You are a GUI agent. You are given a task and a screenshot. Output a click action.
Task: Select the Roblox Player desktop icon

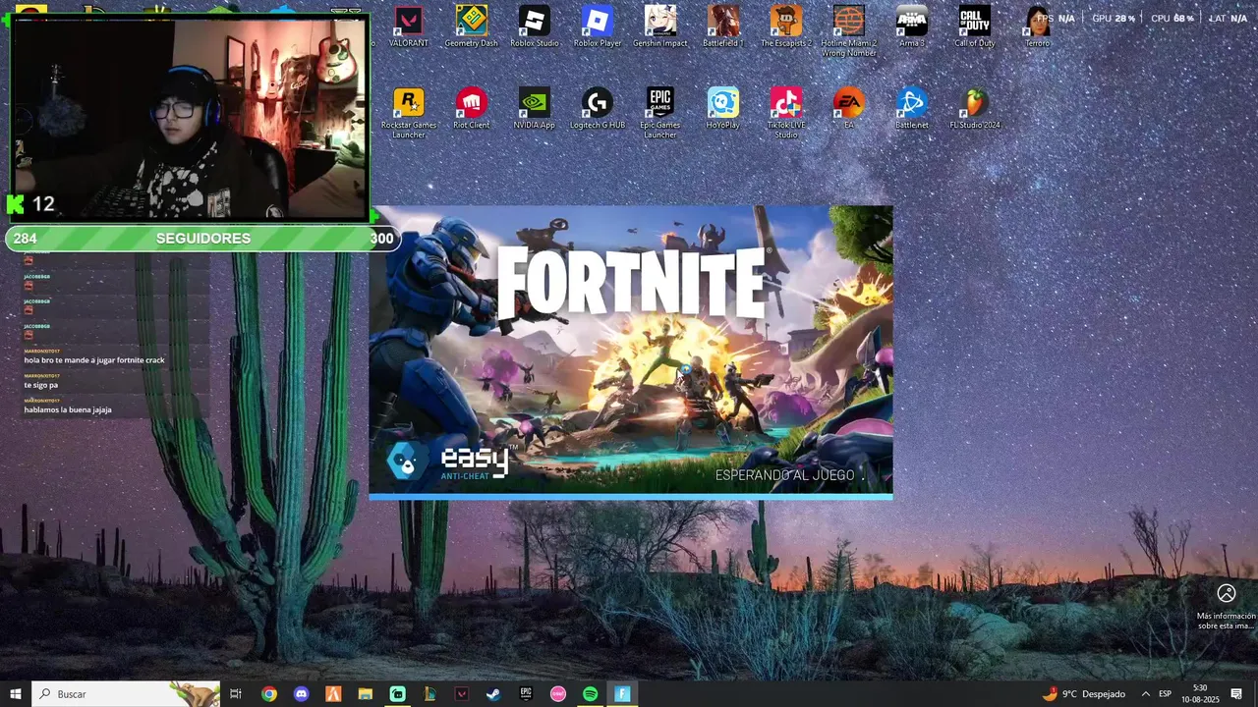598,27
